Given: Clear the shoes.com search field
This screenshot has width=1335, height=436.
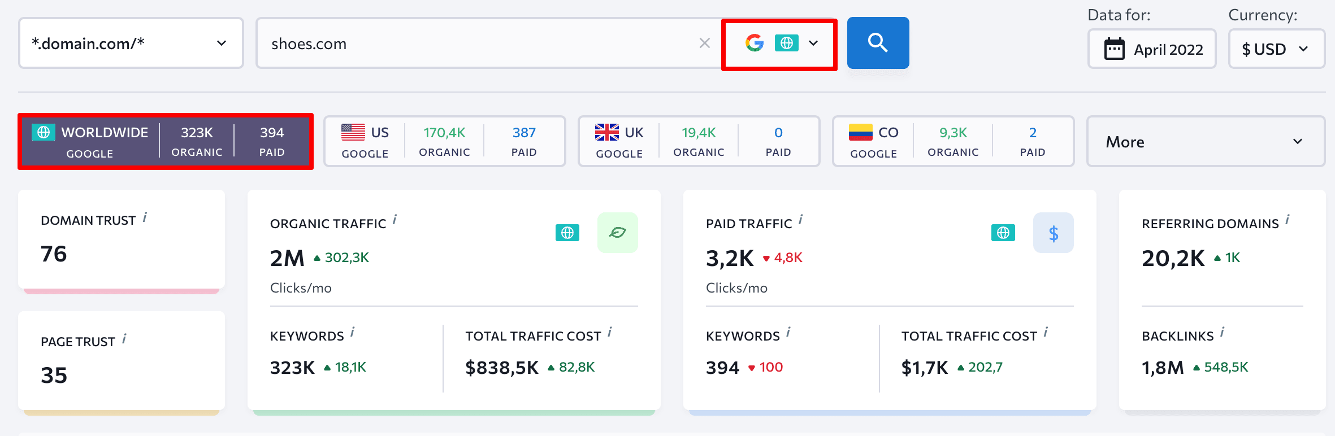Looking at the screenshot, I should pyautogui.click(x=704, y=43).
